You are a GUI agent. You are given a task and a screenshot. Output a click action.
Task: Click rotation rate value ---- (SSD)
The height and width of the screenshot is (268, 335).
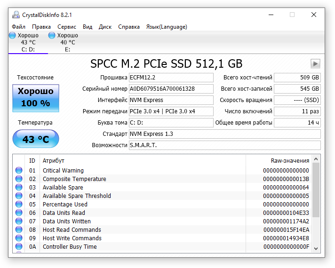coord(297,100)
